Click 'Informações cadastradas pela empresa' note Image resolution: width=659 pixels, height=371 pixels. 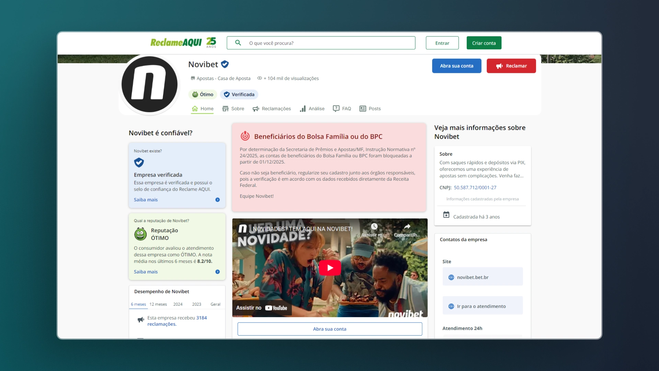tap(483, 199)
